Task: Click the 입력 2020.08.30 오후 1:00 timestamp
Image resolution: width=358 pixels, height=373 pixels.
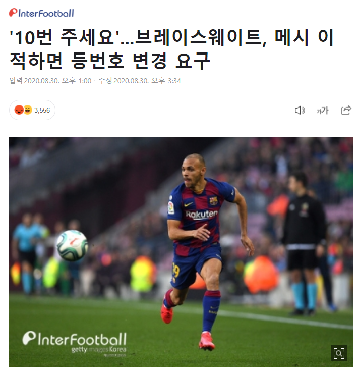Action: pyautogui.click(x=50, y=81)
